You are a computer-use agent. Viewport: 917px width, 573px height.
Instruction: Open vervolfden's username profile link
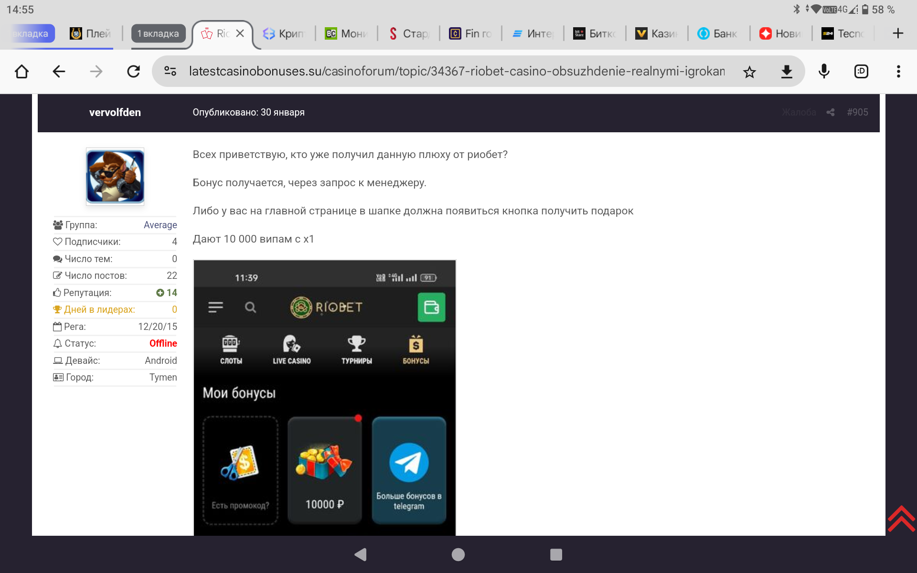click(115, 112)
